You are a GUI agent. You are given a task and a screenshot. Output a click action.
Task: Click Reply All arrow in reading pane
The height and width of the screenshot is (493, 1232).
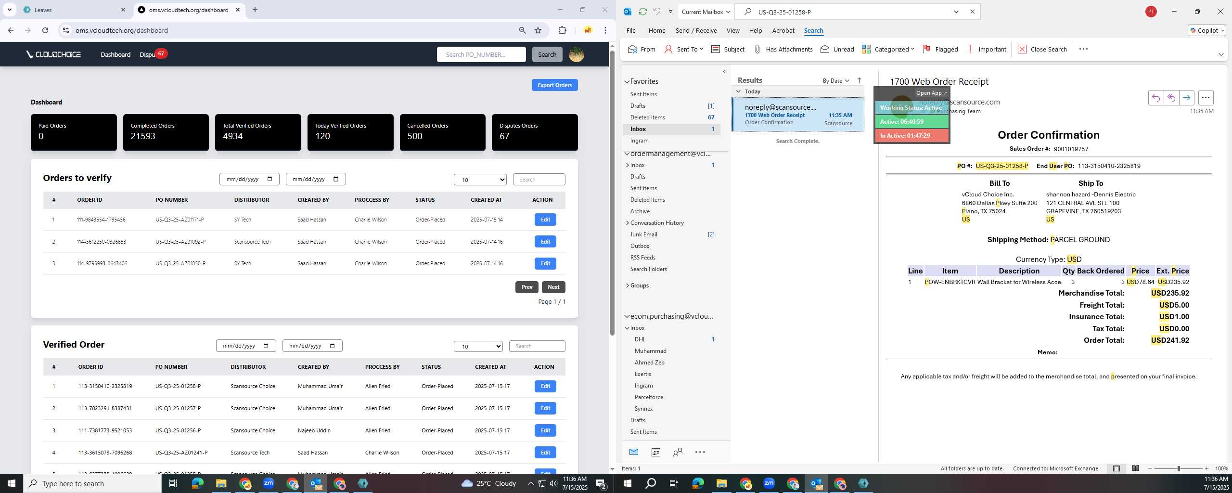(x=1171, y=98)
